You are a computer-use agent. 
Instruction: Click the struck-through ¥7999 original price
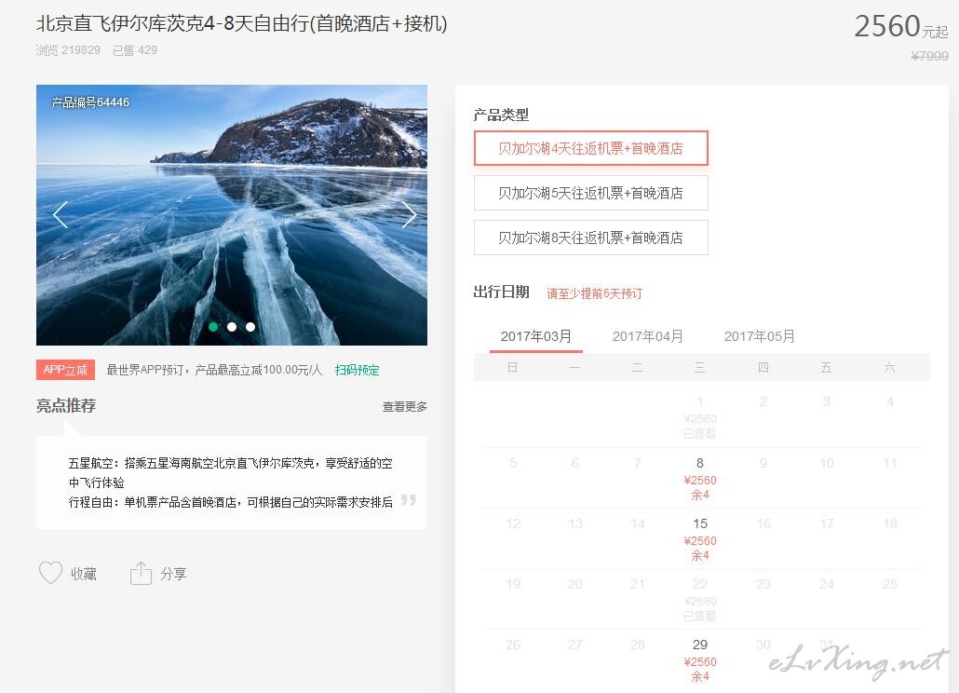929,56
